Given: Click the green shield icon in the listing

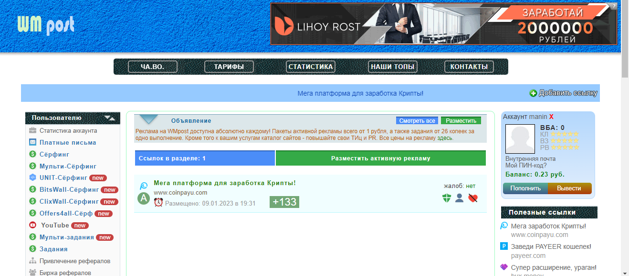Looking at the screenshot, I should 447,198.
